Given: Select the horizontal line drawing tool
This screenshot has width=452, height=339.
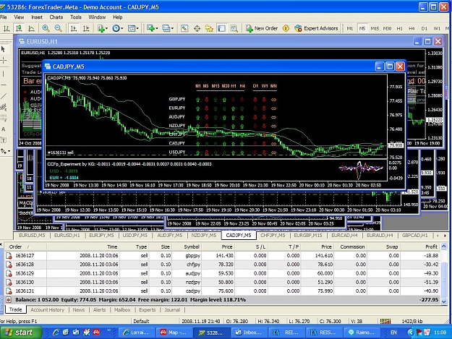Looking at the screenshot, I should click(x=4, y=85).
